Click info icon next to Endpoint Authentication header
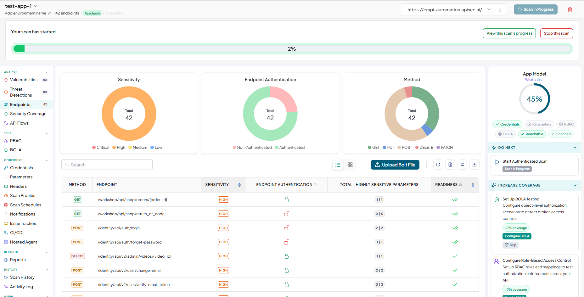The height and width of the screenshot is (297, 584). point(315,185)
